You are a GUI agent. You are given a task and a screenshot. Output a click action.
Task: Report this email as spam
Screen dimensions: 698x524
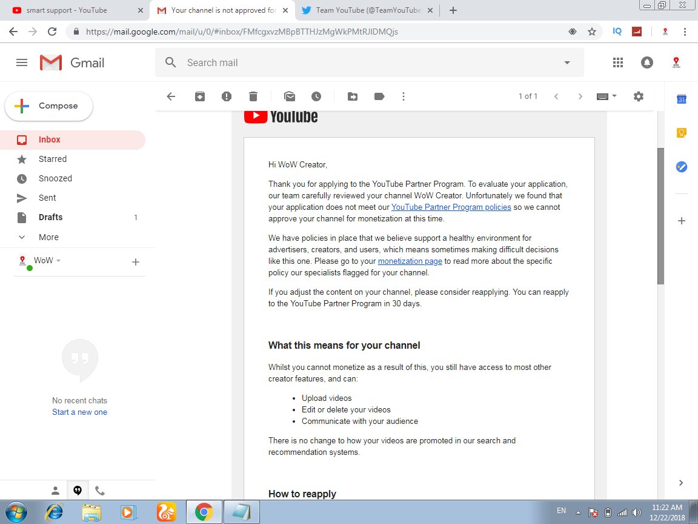227,96
